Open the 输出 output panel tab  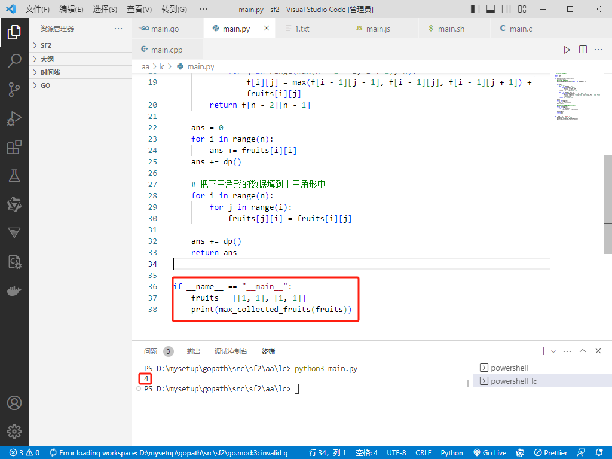[194, 351]
